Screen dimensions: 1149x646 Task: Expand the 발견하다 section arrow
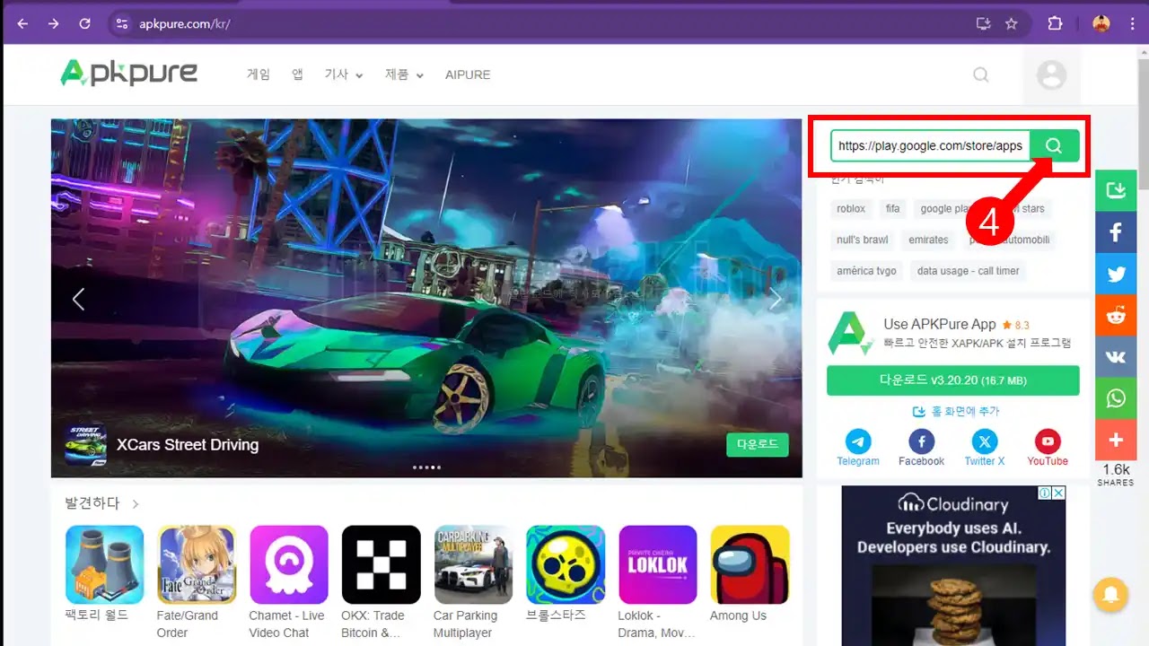[136, 504]
